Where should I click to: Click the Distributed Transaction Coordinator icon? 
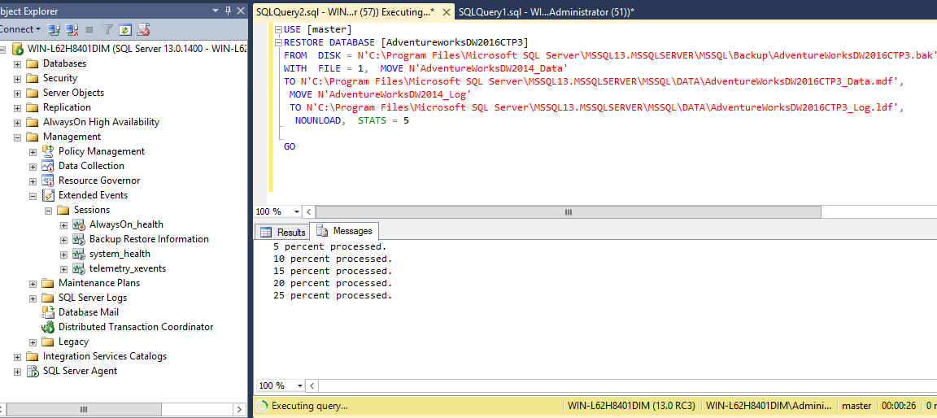(x=49, y=327)
